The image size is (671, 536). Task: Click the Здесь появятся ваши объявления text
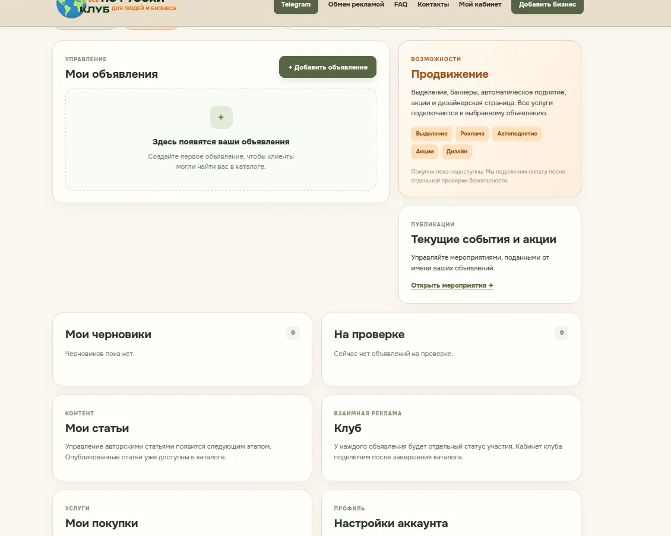pyautogui.click(x=221, y=141)
